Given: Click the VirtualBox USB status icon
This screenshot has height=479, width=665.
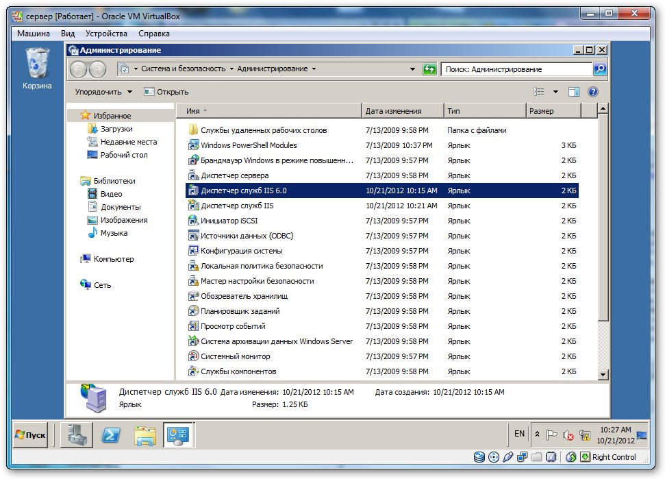Looking at the screenshot, I should (x=507, y=457).
